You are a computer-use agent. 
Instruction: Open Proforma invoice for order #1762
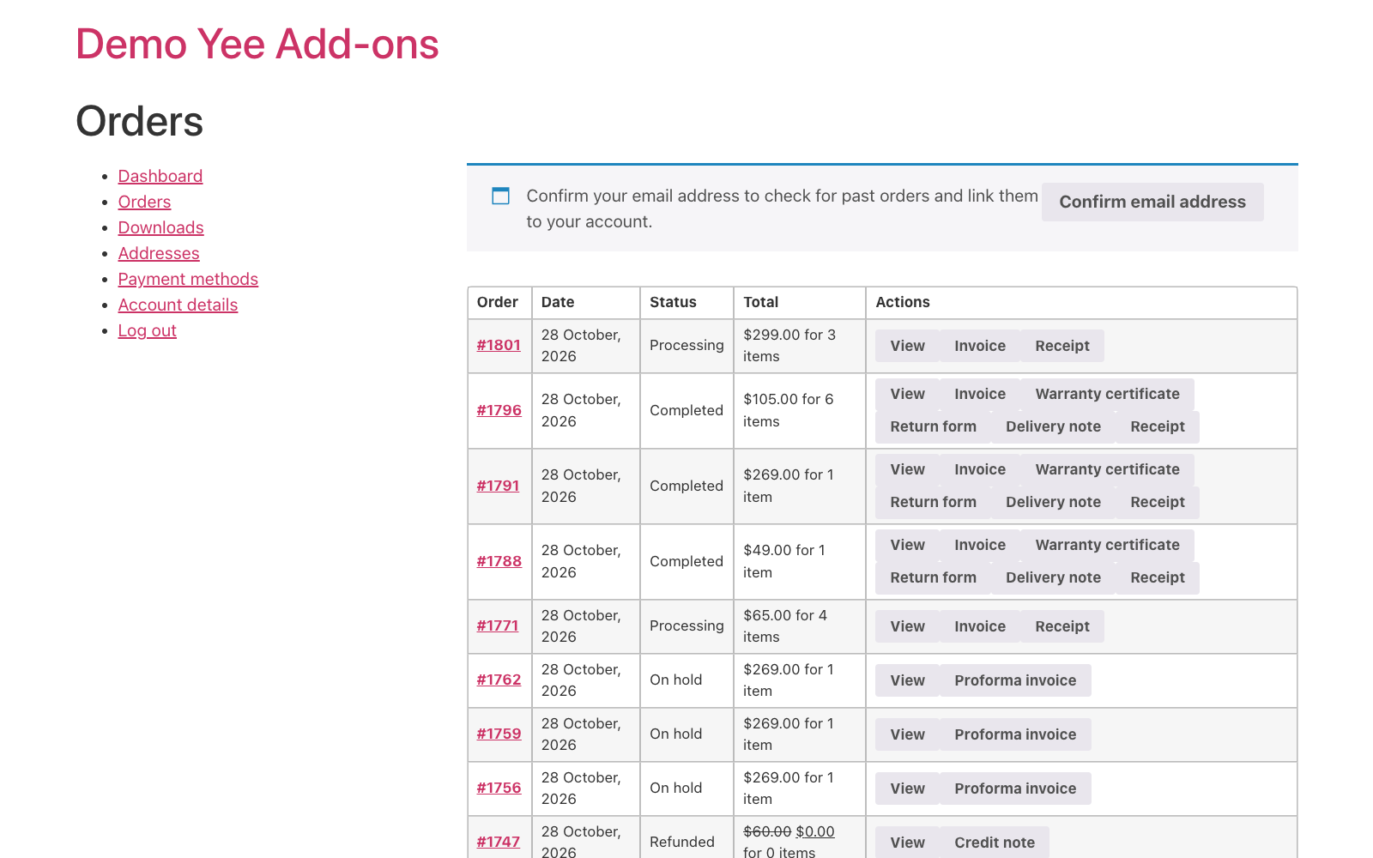point(1015,680)
